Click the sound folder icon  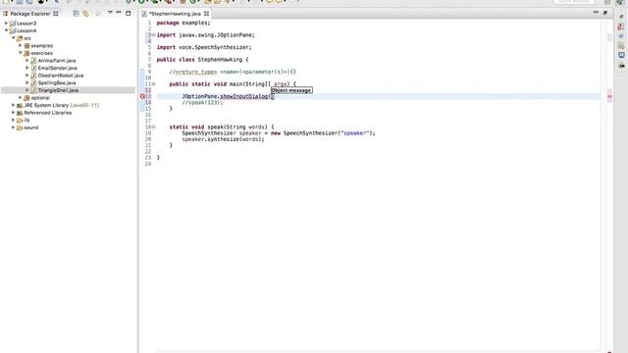(20, 127)
